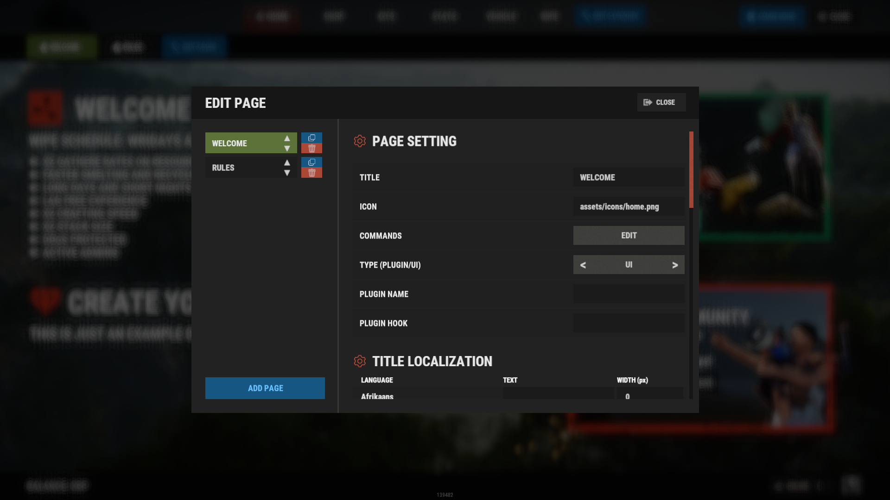Duplicate the RULES page
The image size is (890, 500).
[311, 162]
